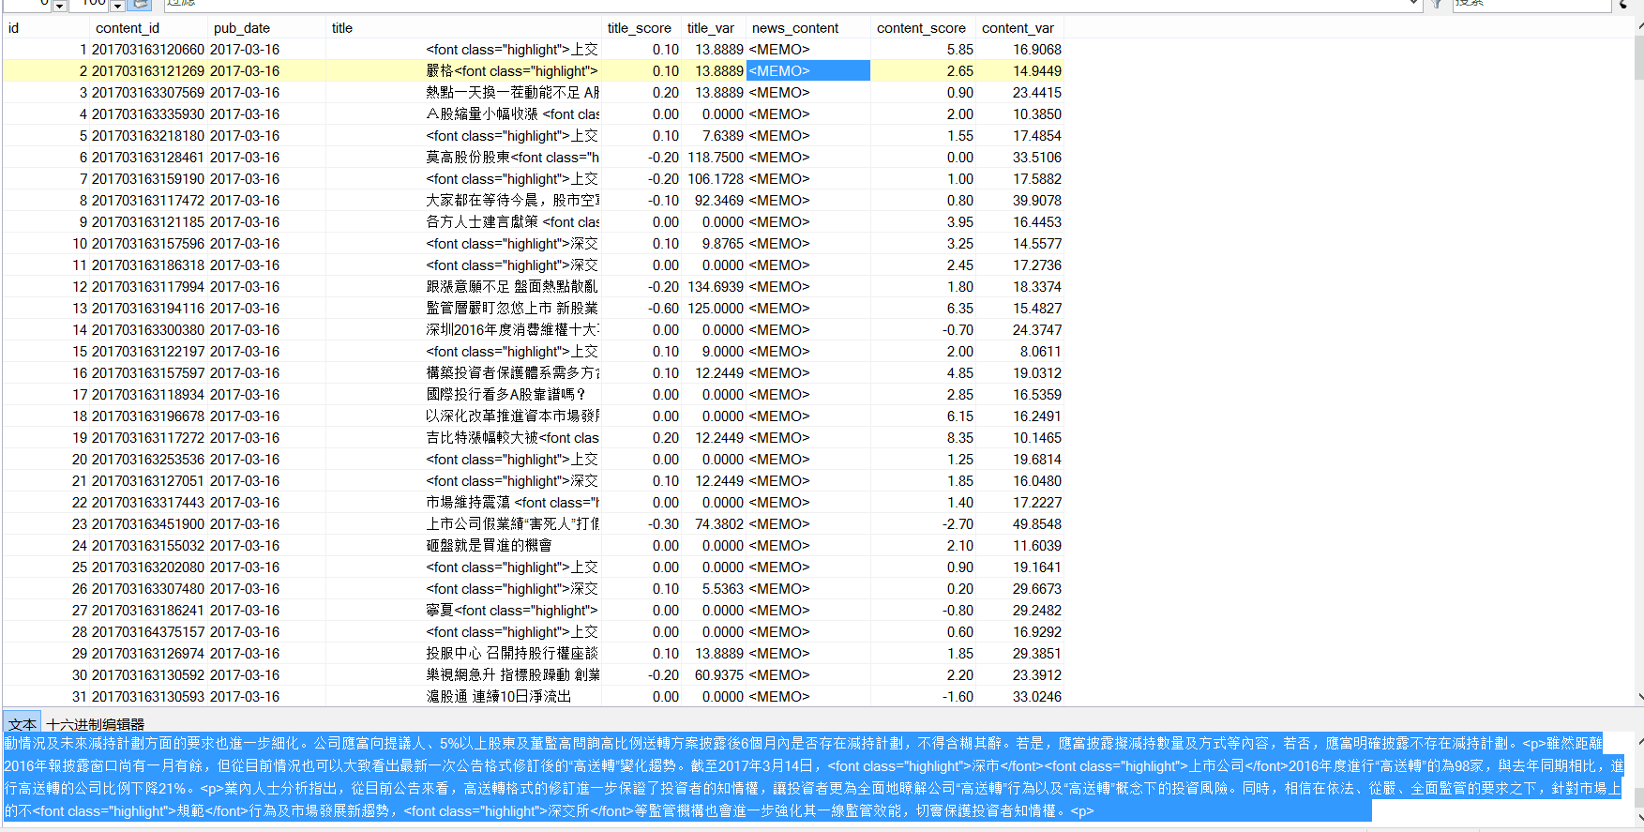
Task: Click the filter funnel icon
Action: tap(1437, 4)
